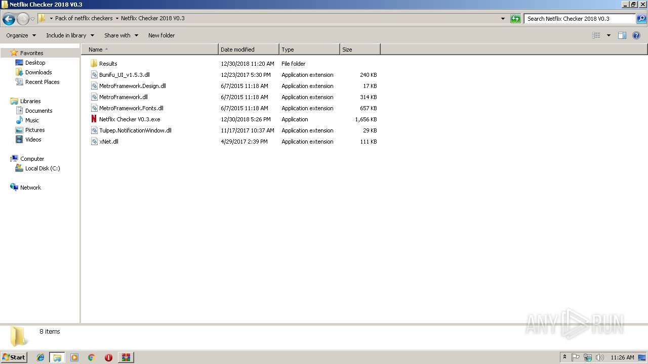Open the folder icon breadcrumb dropdown arrow
This screenshot has height=364, width=648.
coord(51,19)
